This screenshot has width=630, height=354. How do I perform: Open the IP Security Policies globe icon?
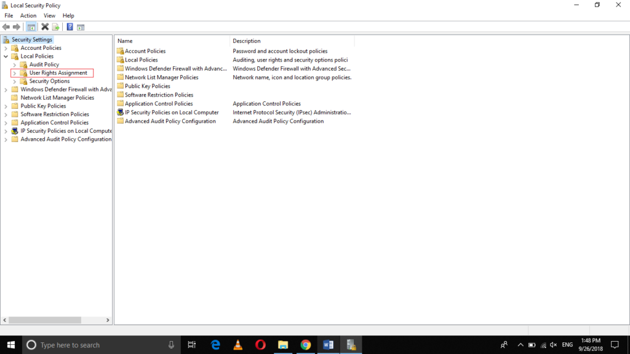121,112
